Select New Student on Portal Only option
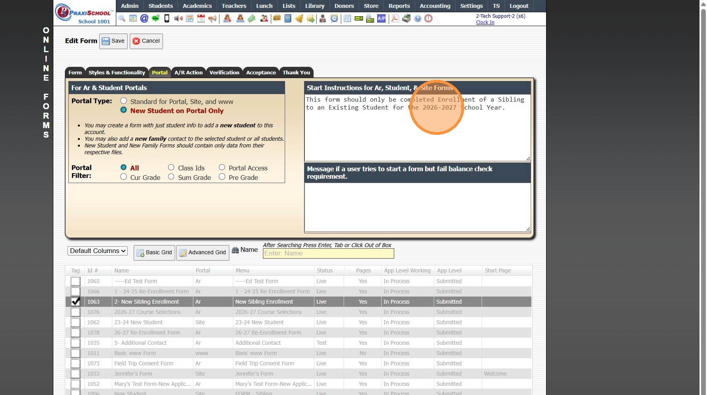The image size is (707, 395). [124, 110]
